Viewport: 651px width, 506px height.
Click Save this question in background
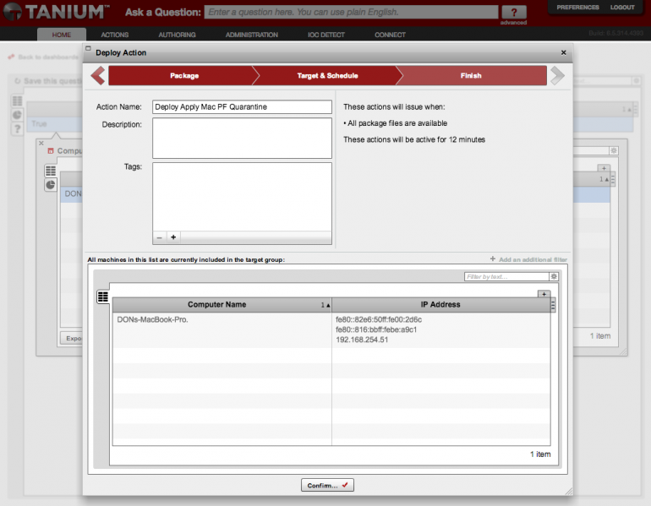coord(49,81)
